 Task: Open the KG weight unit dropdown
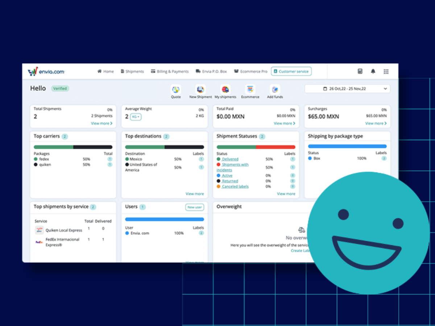(136, 117)
